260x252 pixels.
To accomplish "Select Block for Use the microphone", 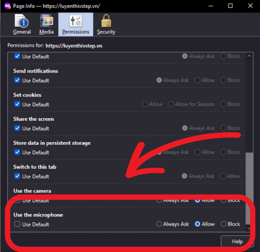I will (x=224, y=224).
